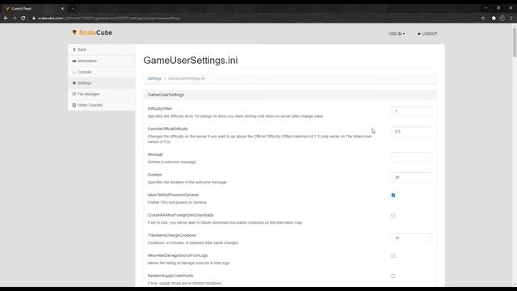Open the browser three-dot menu

coord(511,18)
